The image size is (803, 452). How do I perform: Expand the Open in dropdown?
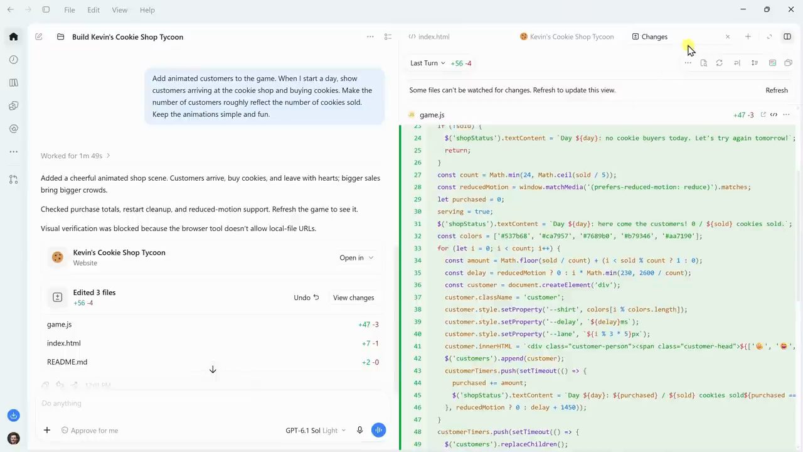pyautogui.click(x=356, y=257)
